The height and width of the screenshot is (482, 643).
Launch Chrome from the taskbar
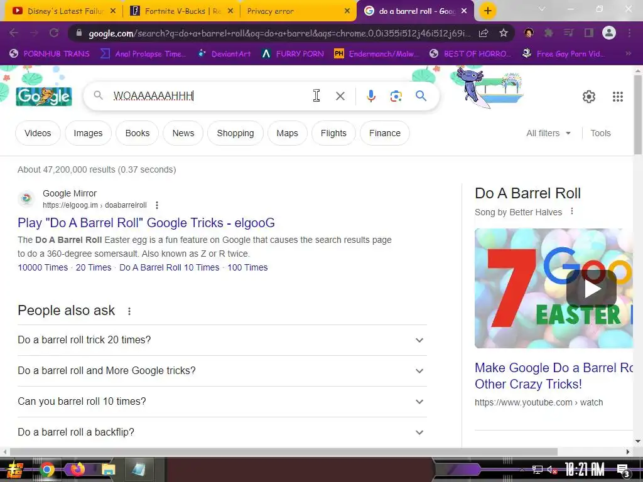coord(47,469)
